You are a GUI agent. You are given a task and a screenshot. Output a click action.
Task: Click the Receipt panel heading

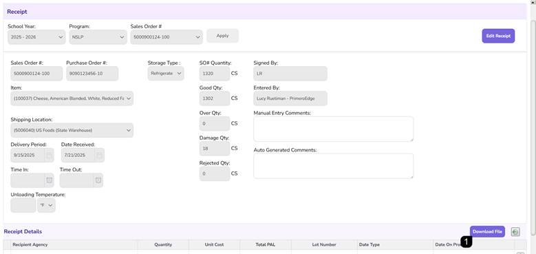[x=17, y=12]
